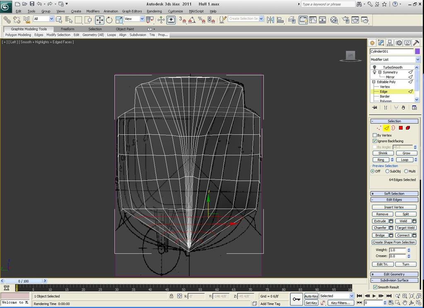Click Create Shape From Selection button
424x308 pixels.
[394, 242]
